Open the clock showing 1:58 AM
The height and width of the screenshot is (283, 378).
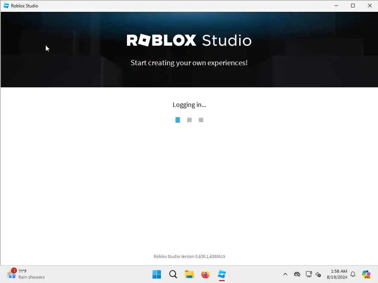(x=337, y=274)
